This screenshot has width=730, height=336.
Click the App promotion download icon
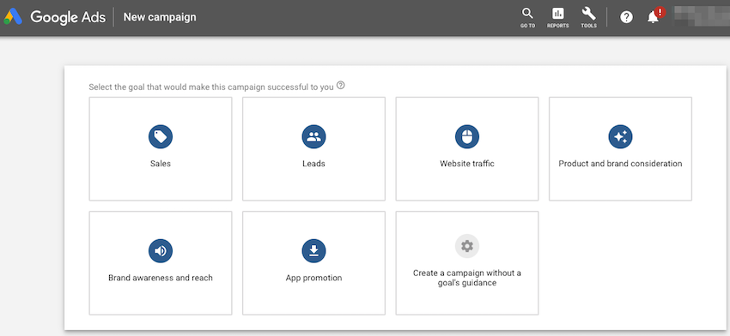pos(313,251)
